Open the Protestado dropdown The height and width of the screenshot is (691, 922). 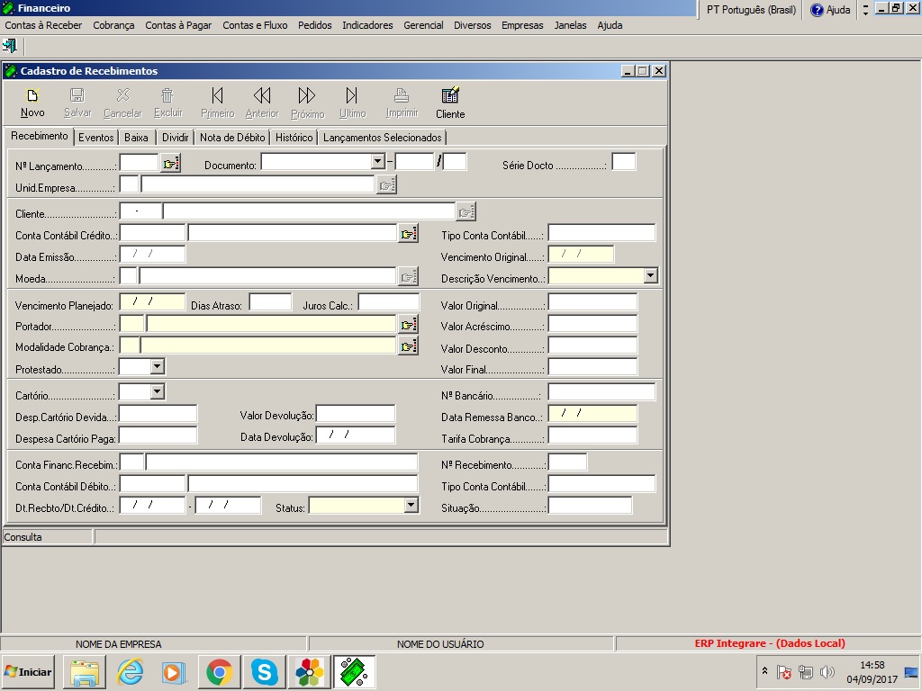pos(157,366)
